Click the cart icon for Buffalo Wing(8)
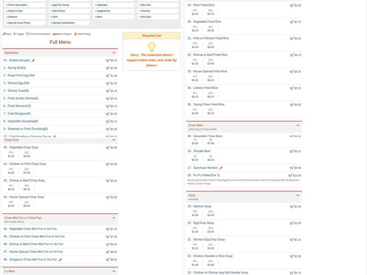The height and width of the screenshot is (275, 367). [x=108, y=60]
